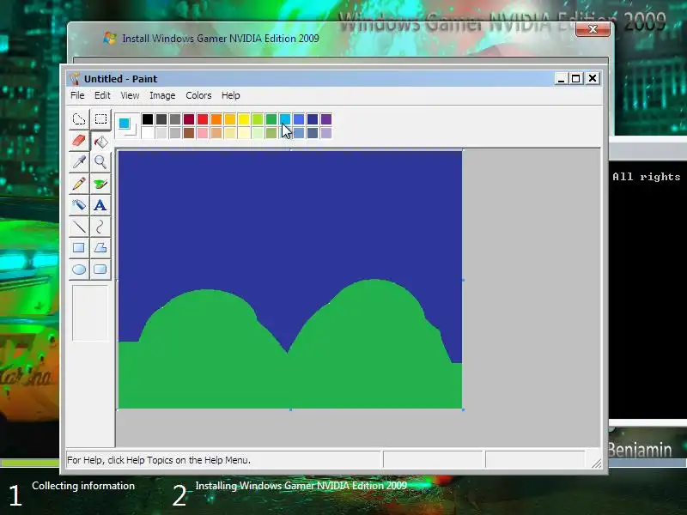Choose the green swatch in top row
The image size is (687, 515).
coord(271,119)
